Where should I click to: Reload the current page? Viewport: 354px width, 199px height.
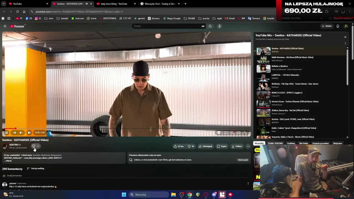pos(17,12)
